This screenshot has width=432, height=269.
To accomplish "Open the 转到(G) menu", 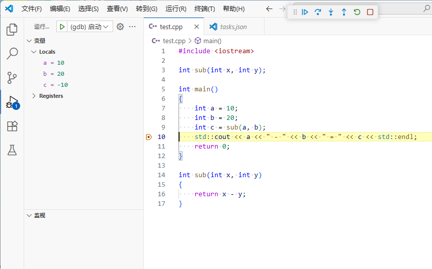I will coord(146,9).
